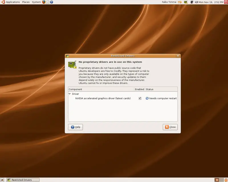Click the volume speaker icon
The height and width of the screenshot is (182, 228).
(x=196, y=2)
